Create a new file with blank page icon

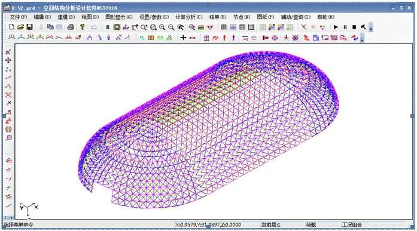pyautogui.click(x=12, y=27)
